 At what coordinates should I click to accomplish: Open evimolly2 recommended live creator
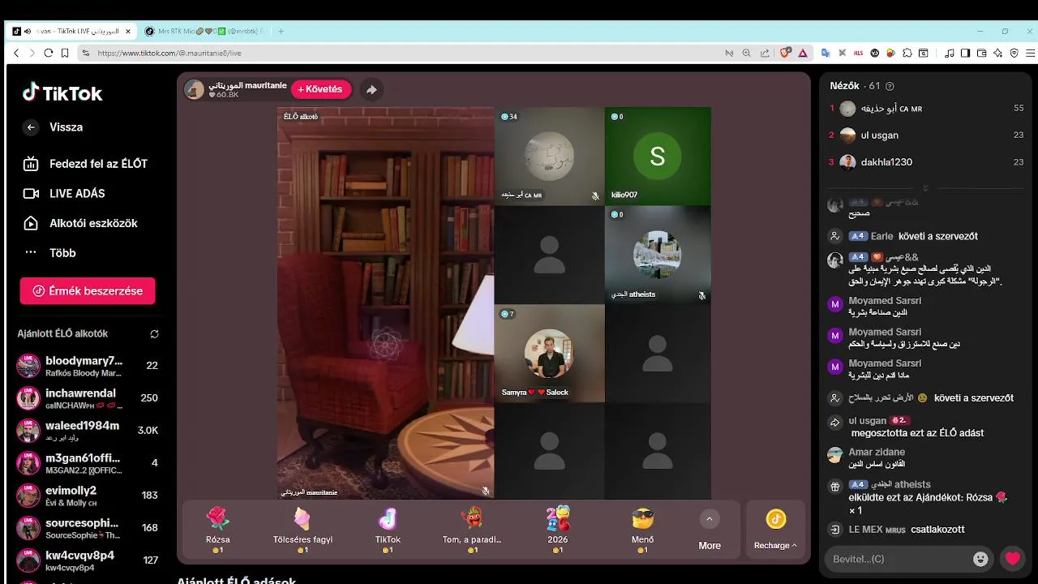coord(88,496)
